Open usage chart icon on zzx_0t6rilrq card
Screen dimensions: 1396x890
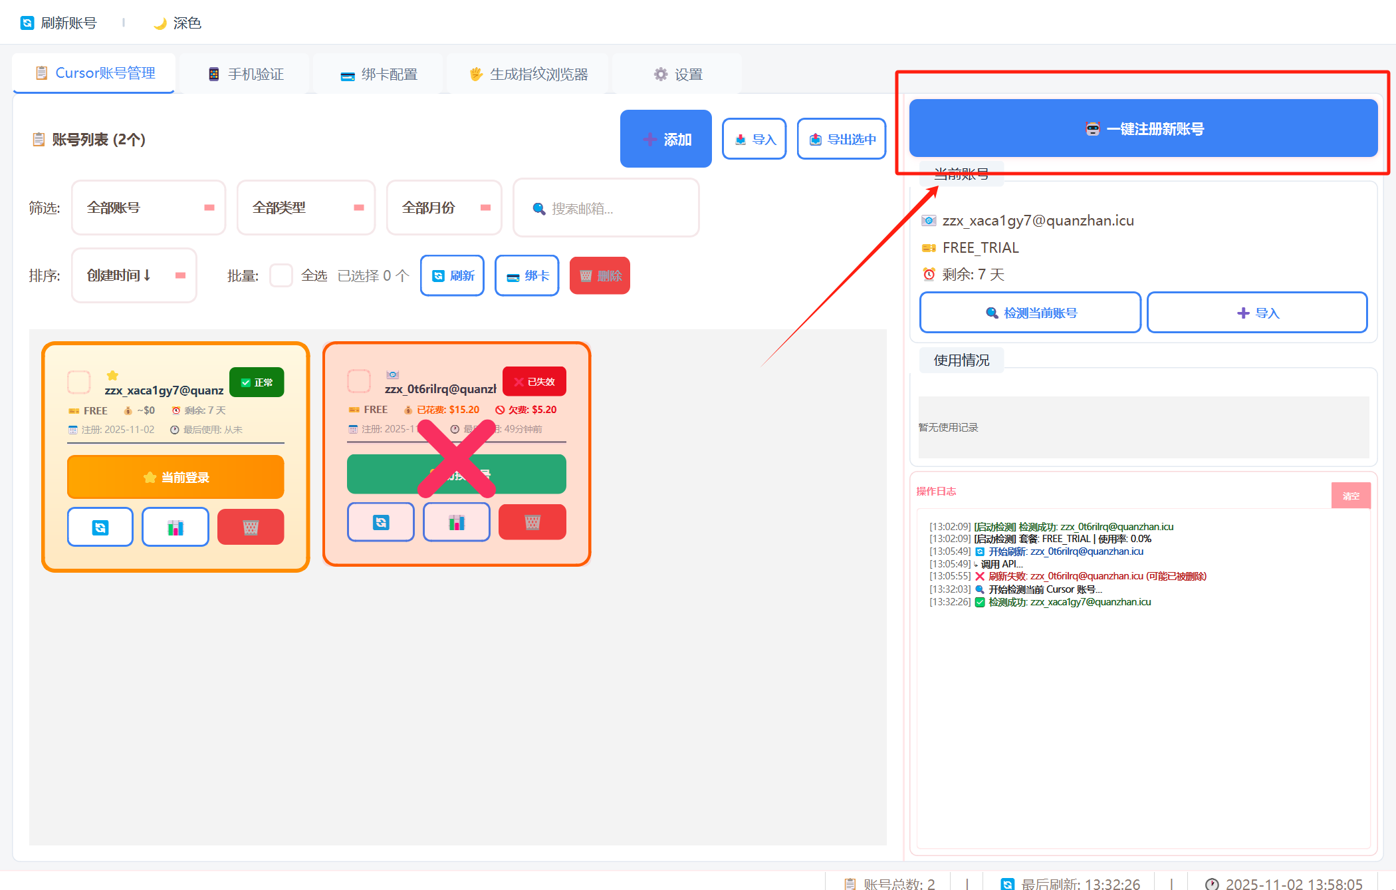tap(457, 522)
